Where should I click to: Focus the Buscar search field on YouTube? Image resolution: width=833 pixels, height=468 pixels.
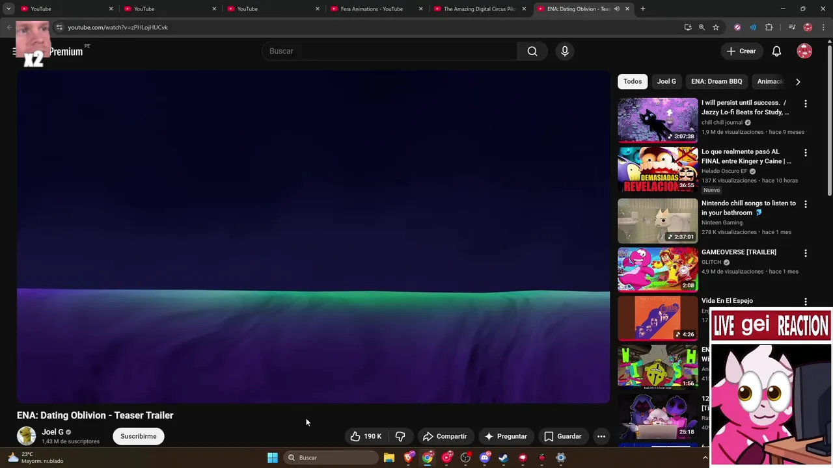tap(390, 51)
